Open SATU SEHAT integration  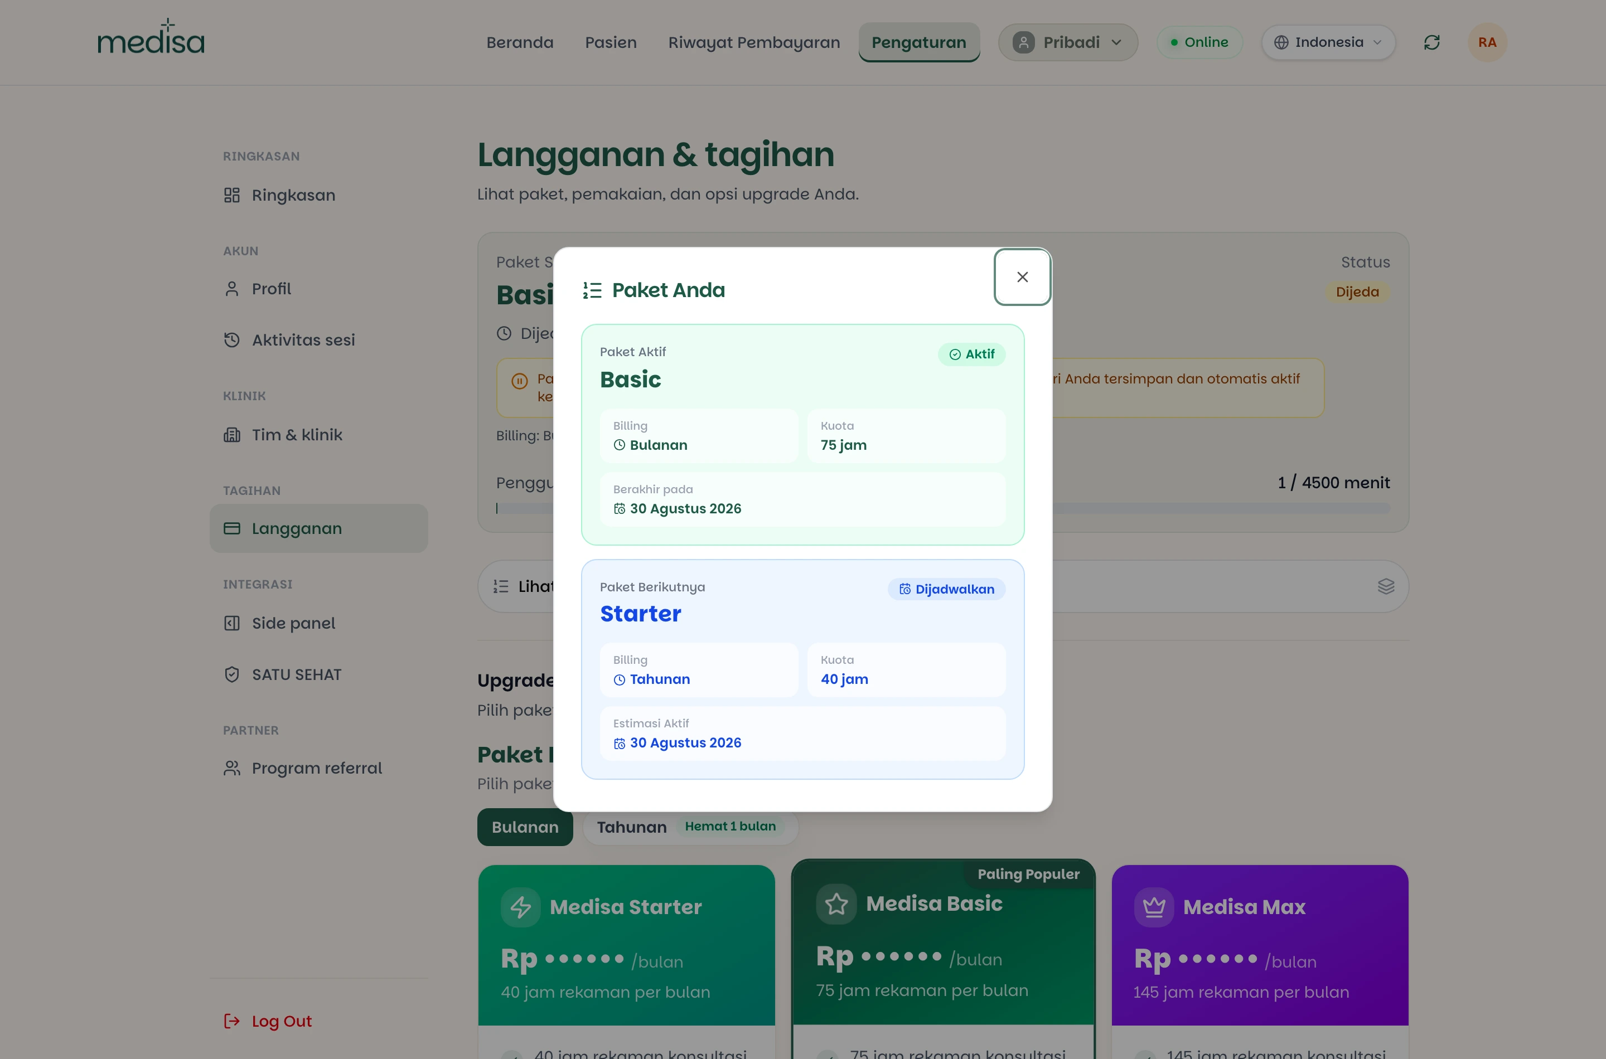pyautogui.click(x=318, y=674)
